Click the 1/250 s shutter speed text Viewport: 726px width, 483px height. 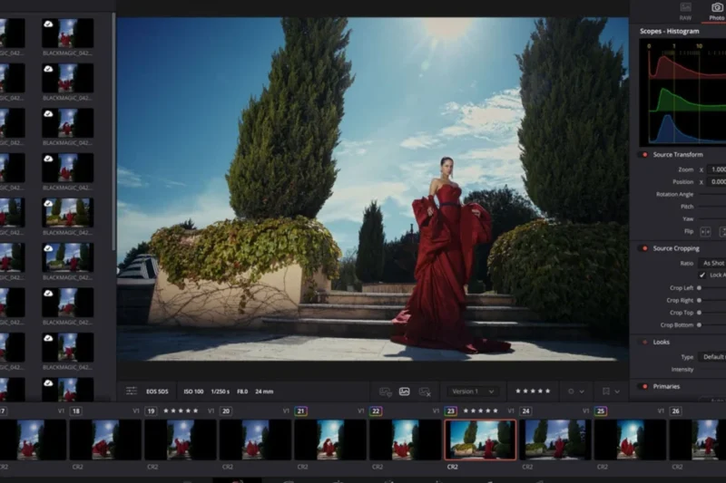coord(221,391)
